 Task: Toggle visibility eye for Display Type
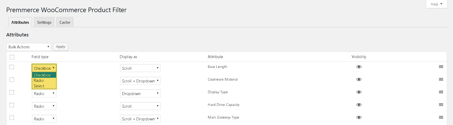pyautogui.click(x=359, y=92)
